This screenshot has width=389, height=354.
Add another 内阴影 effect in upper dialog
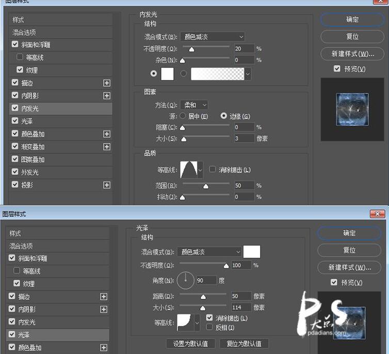coord(107,96)
